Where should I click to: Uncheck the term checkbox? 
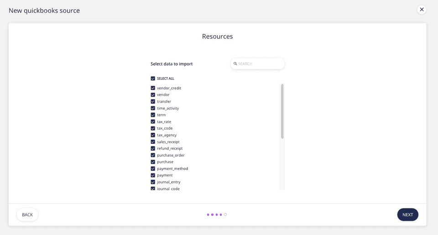click(153, 115)
